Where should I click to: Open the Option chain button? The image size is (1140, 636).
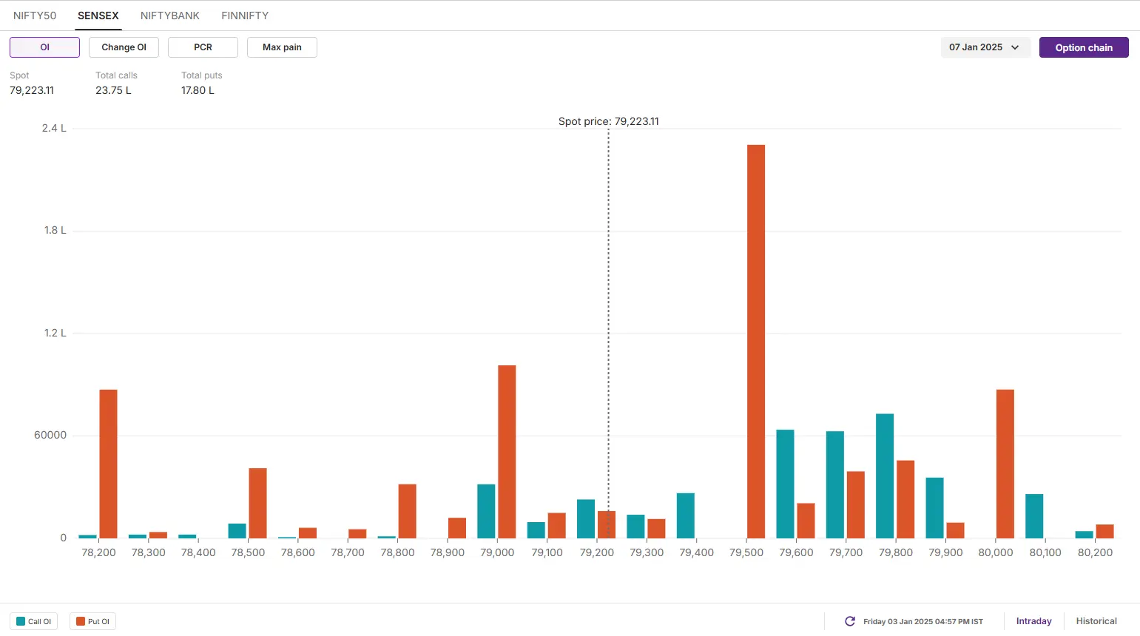coord(1084,47)
